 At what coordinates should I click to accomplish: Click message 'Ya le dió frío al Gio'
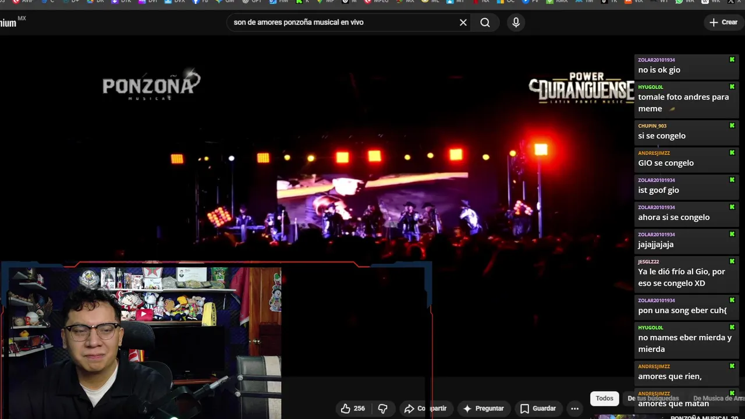[682, 278]
